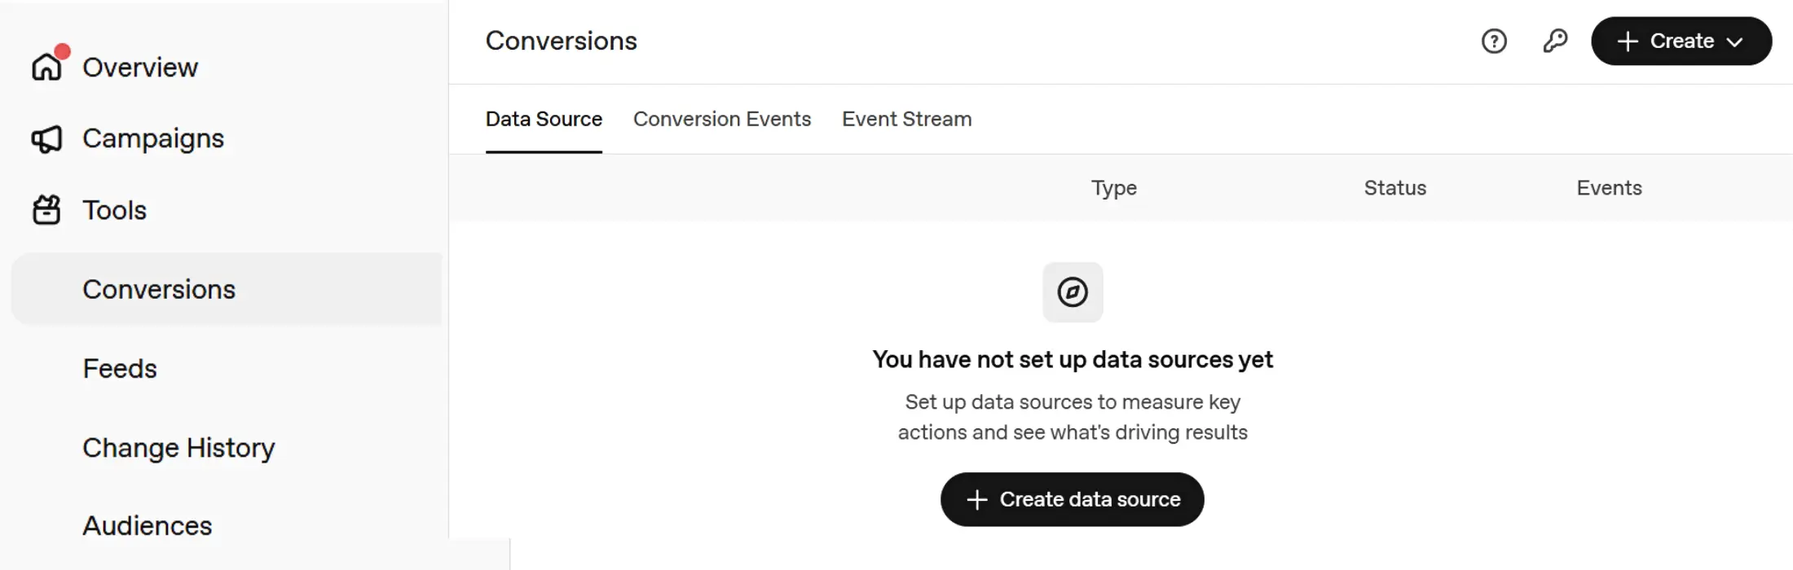Screen dimensions: 1793x570
Task: Click the Type column header
Action: pyautogui.click(x=1114, y=188)
